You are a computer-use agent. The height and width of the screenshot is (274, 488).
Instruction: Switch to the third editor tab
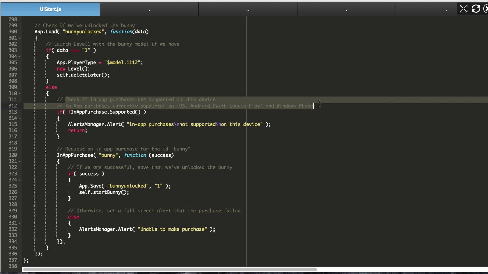[248, 9]
